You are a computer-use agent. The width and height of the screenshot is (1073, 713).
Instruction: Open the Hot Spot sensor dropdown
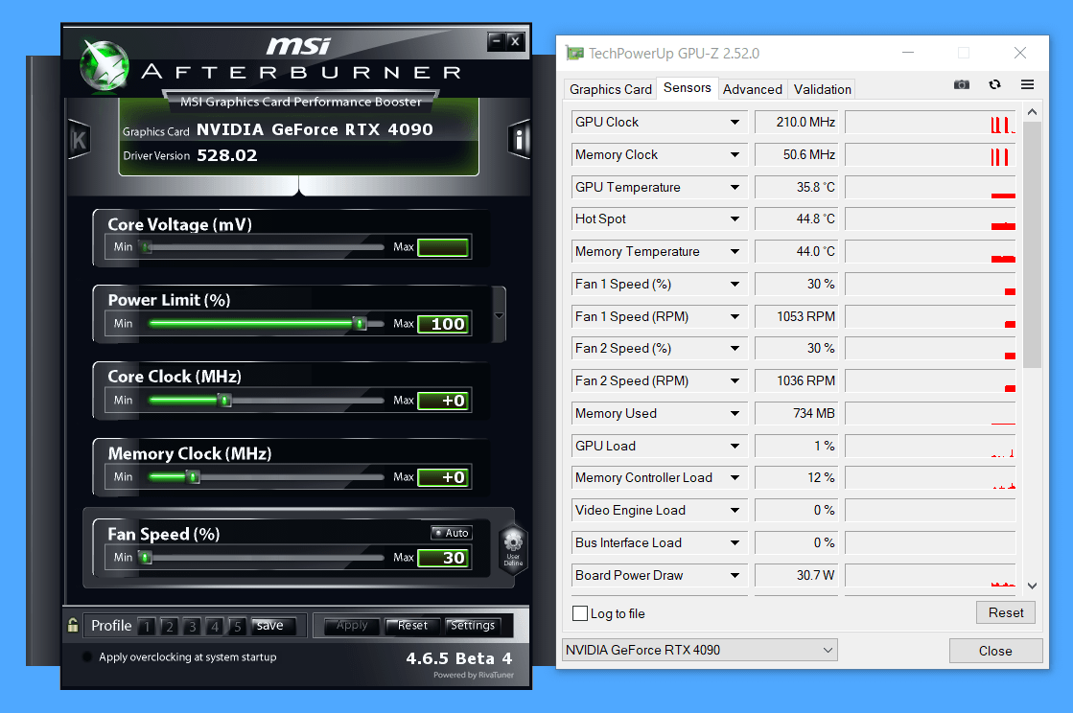click(x=735, y=219)
